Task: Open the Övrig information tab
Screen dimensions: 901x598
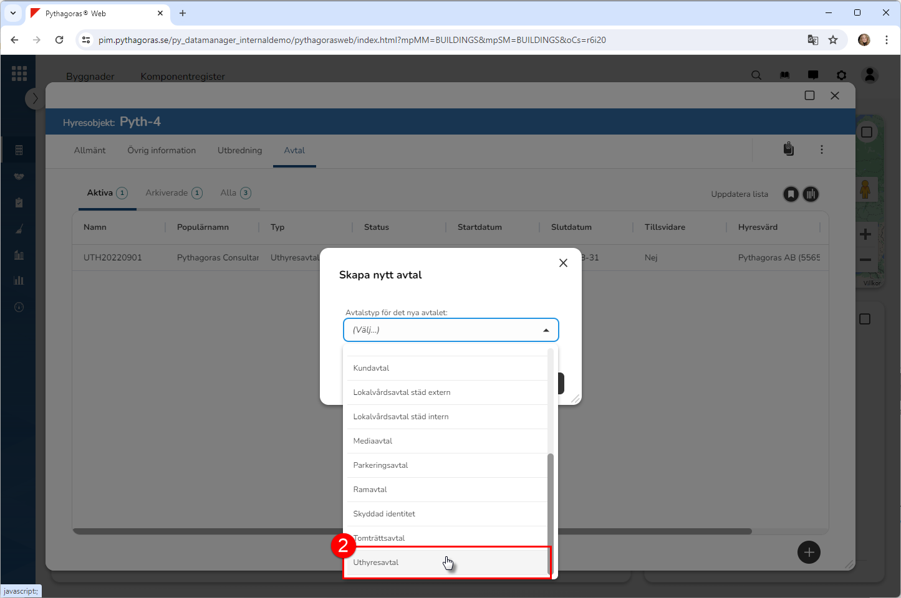Action: (161, 151)
